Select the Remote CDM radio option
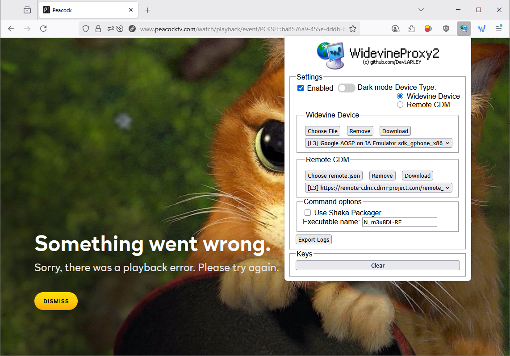 (400, 105)
